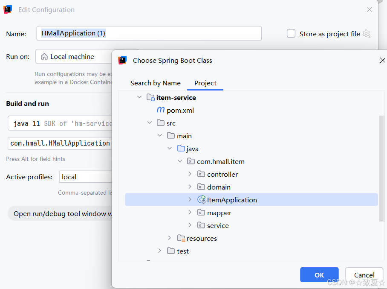387x289 pixels.
Task: Click the Cancel button
Action: pos(364,274)
